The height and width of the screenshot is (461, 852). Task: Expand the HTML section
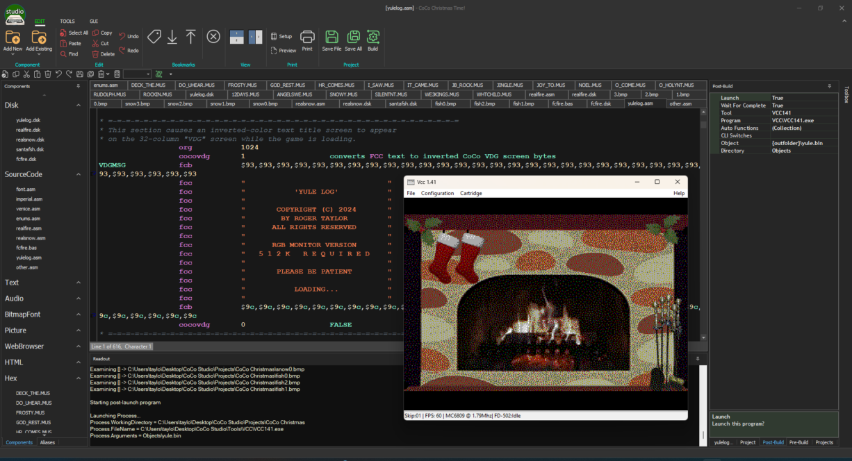78,362
